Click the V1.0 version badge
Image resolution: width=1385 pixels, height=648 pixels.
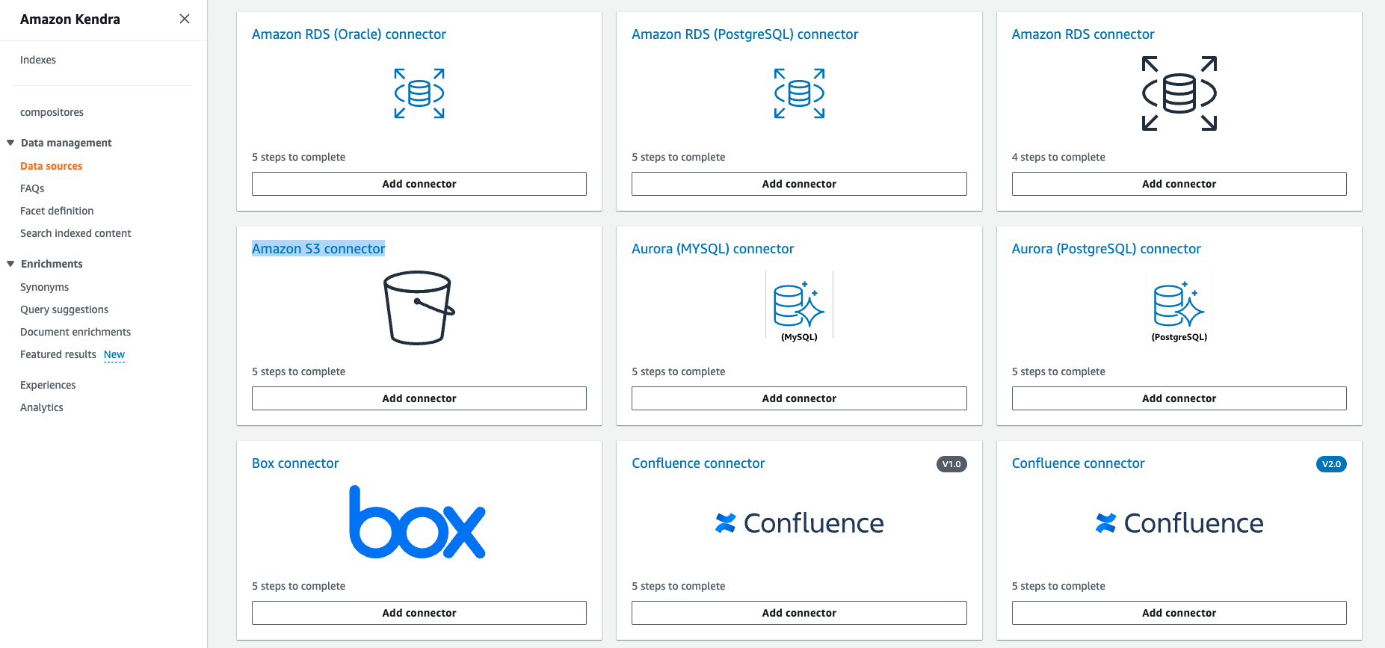coord(951,464)
